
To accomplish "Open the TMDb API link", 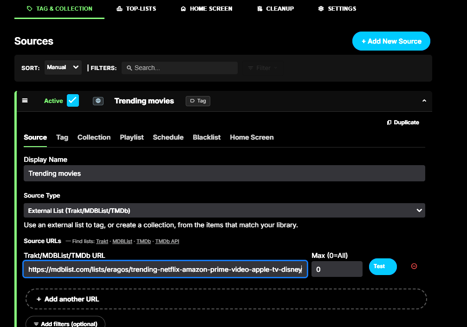I will coord(168,241).
